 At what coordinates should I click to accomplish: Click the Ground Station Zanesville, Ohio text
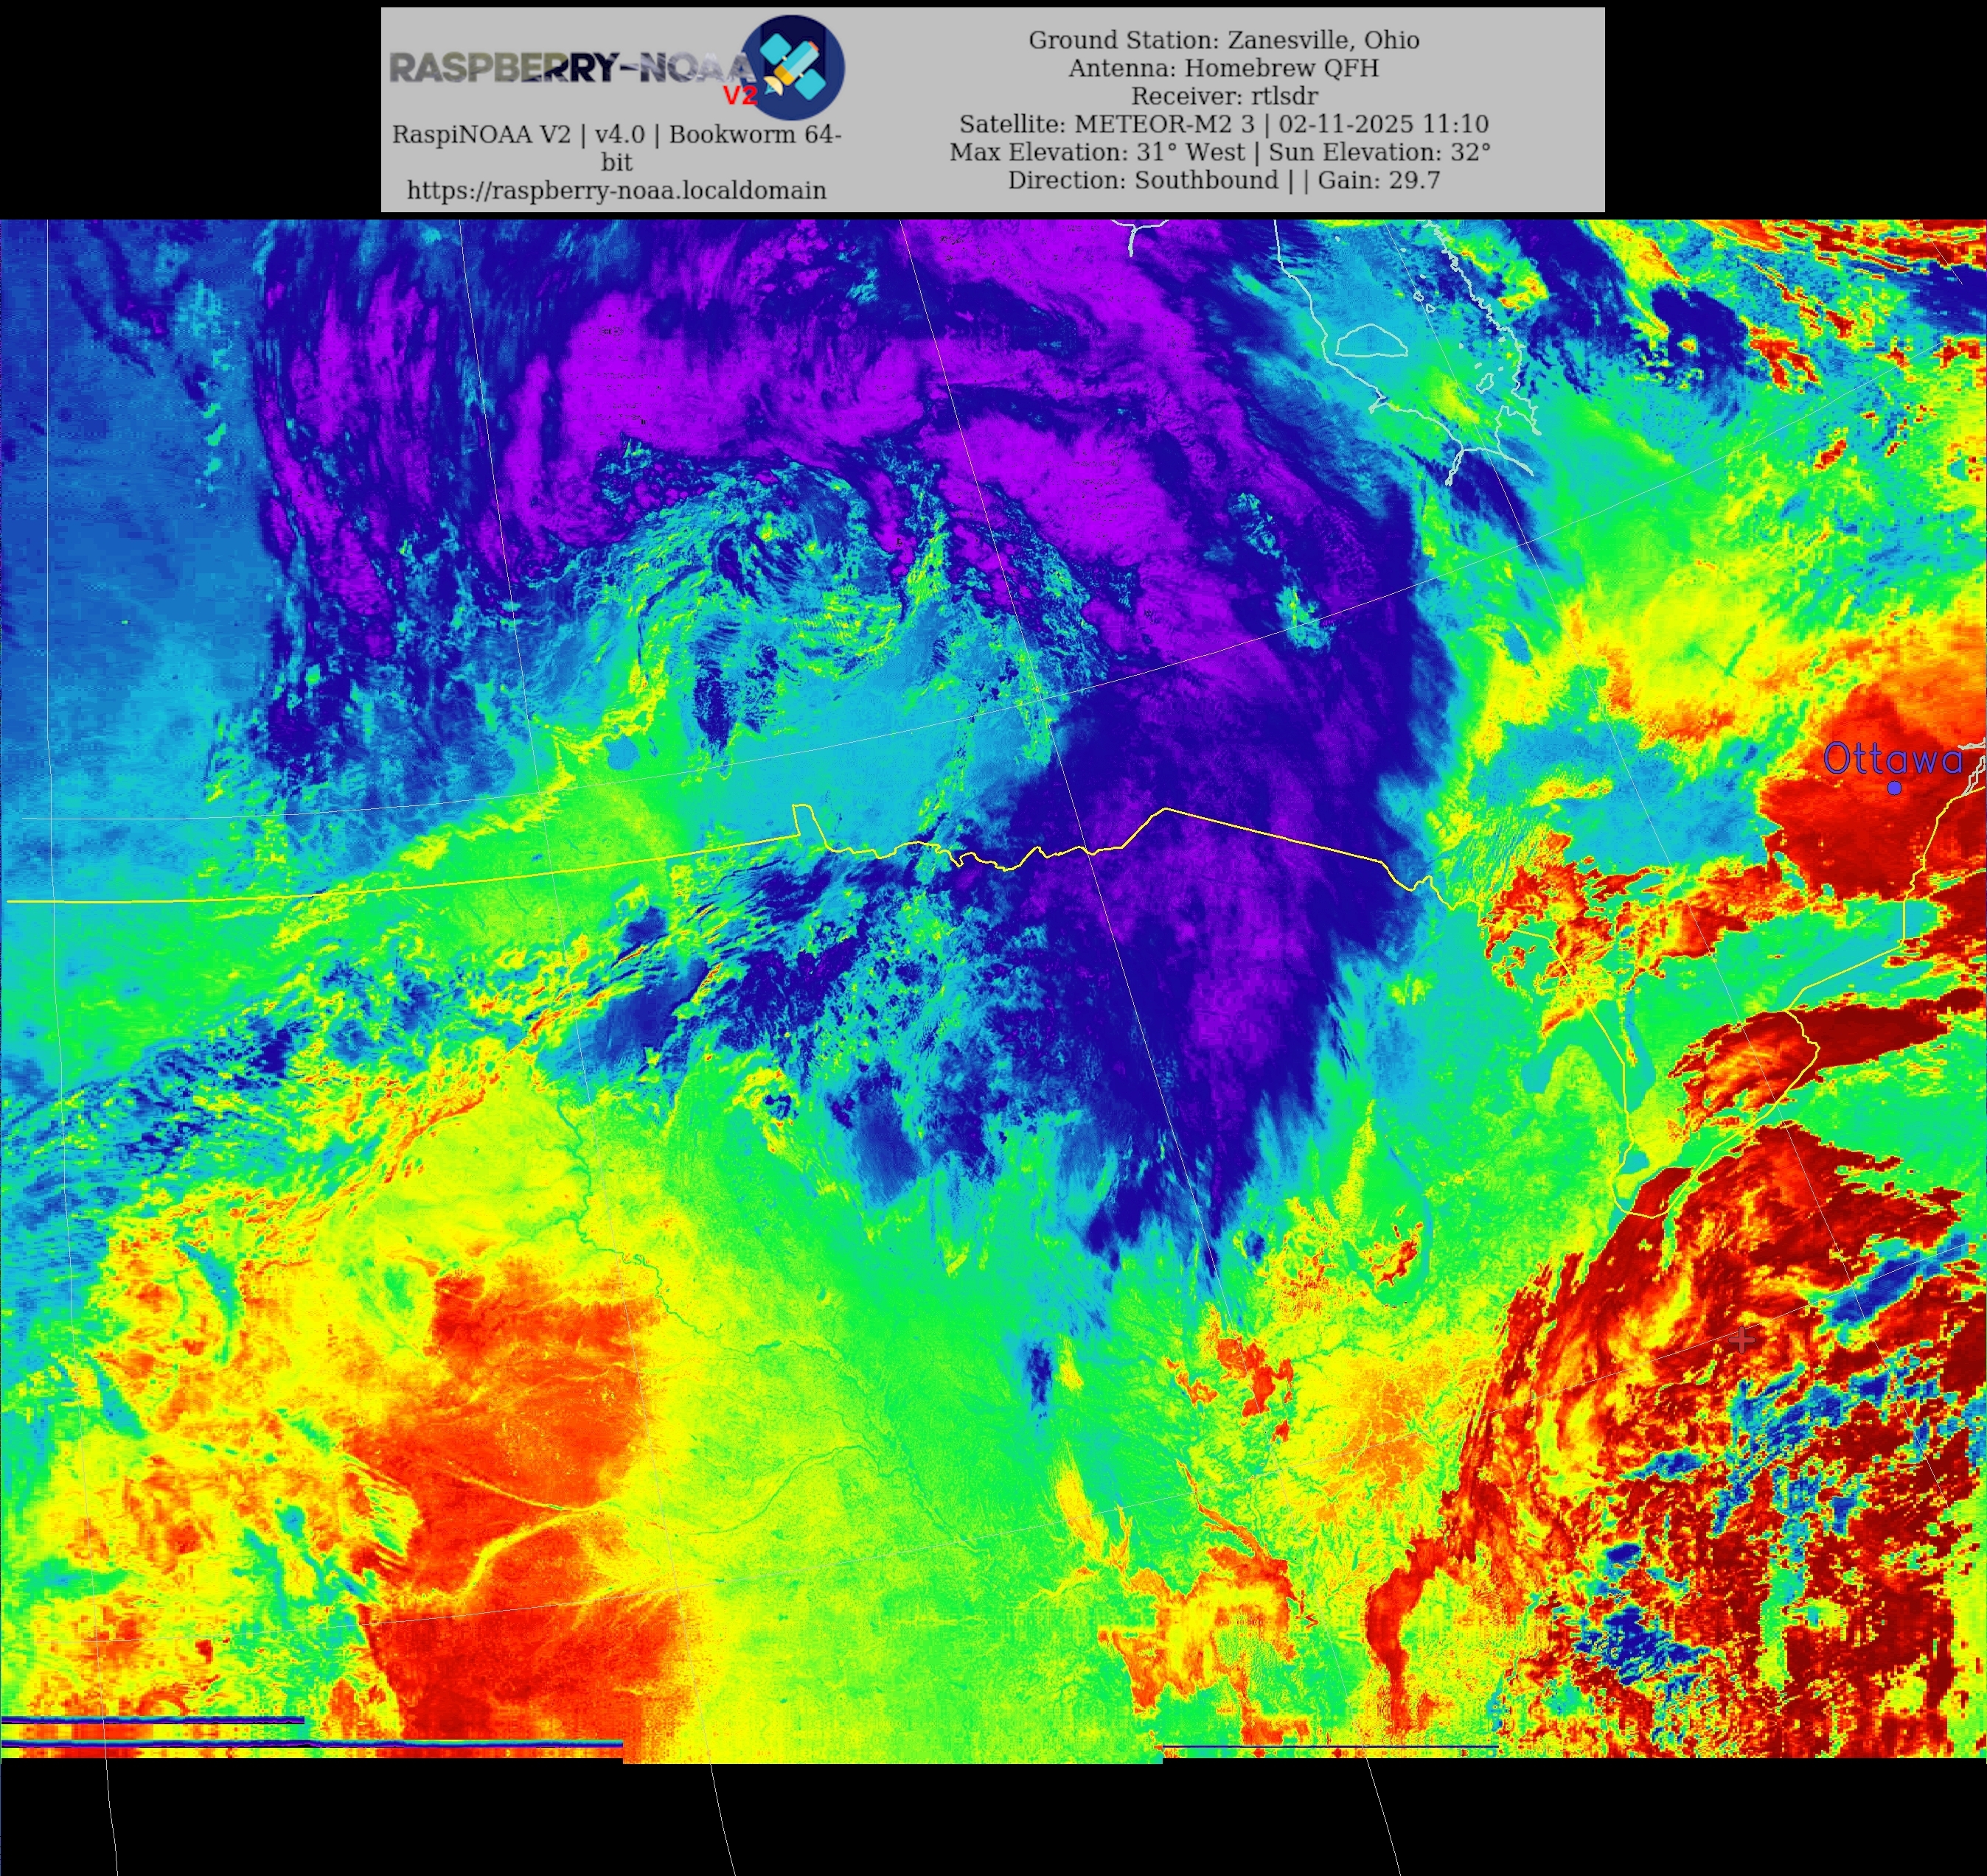1222,40
